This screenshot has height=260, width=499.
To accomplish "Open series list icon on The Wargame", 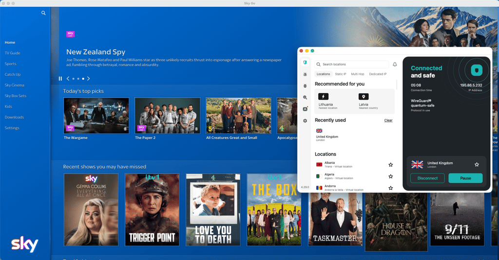I will [x=125, y=129].
